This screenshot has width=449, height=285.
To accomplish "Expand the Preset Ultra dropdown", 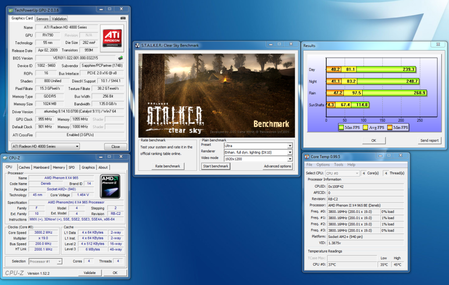I will pos(290,146).
